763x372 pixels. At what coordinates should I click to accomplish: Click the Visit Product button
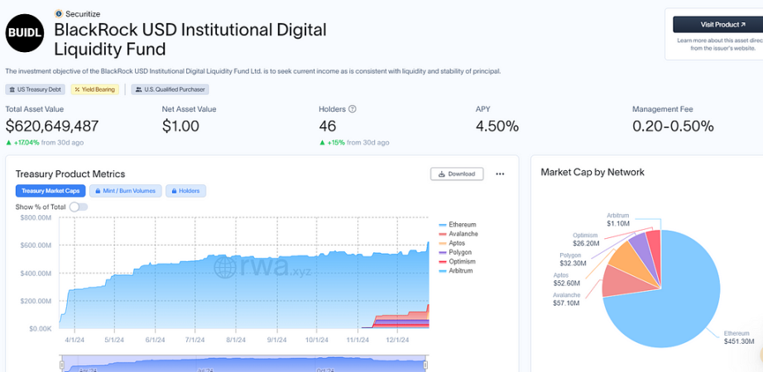click(722, 24)
